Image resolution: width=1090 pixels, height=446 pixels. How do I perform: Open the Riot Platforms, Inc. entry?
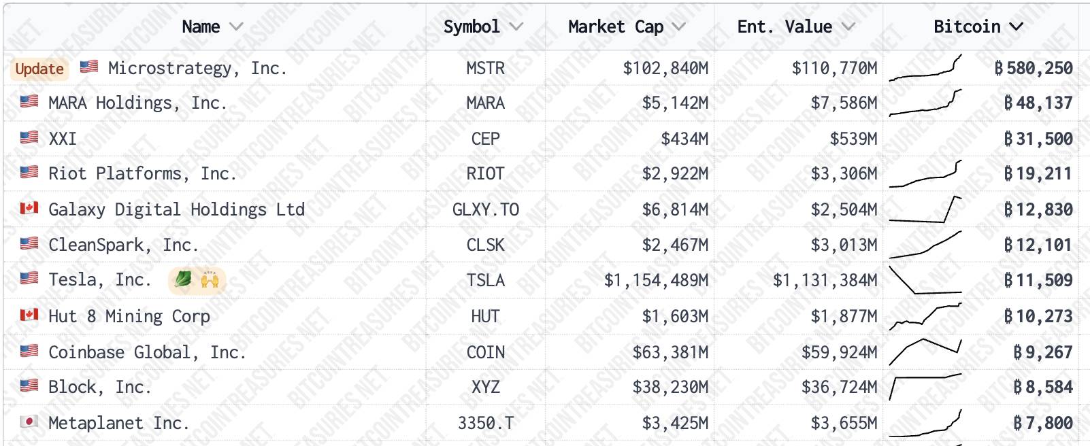[x=142, y=173]
